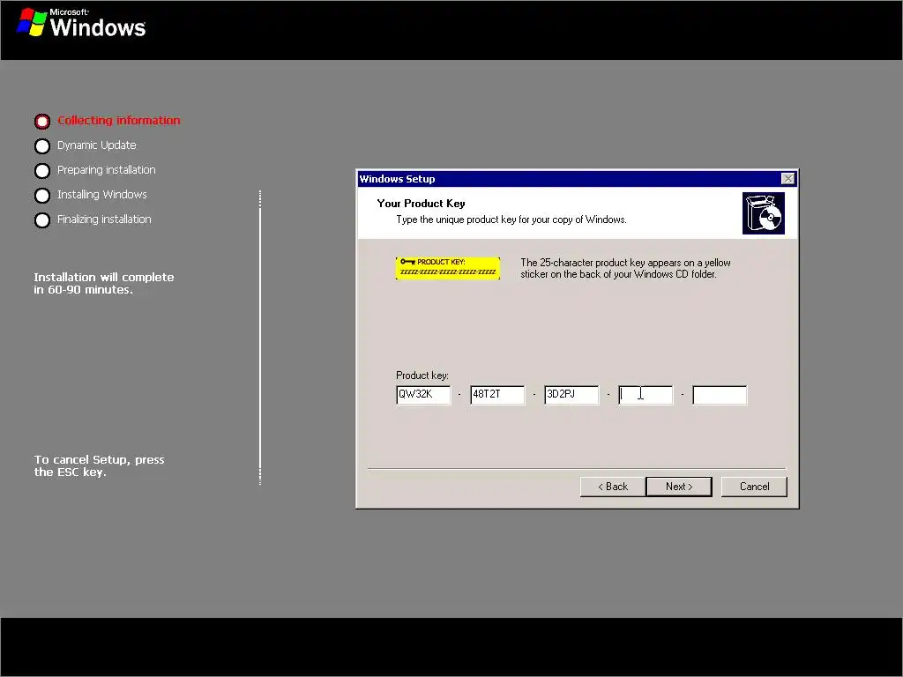This screenshot has height=677, width=903.
Task: Click the Microsoft Windows flag logo
Action: pyautogui.click(x=32, y=22)
